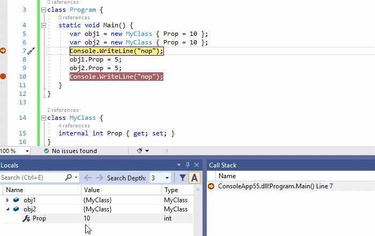Click the internal int Prop declaration
The width and height of the screenshot is (375, 236).
117,133
